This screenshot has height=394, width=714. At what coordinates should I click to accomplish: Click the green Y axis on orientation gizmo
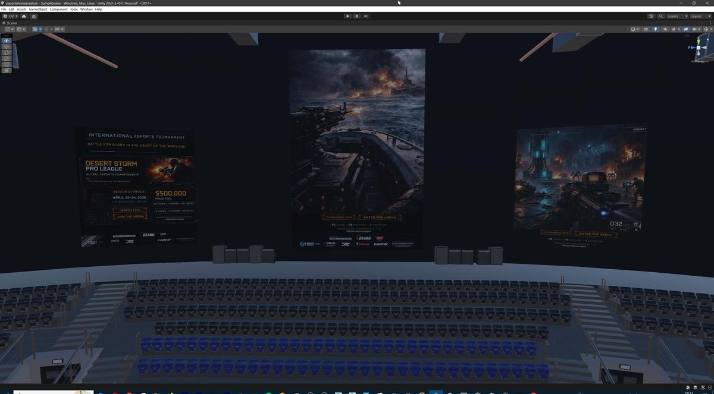(x=699, y=41)
